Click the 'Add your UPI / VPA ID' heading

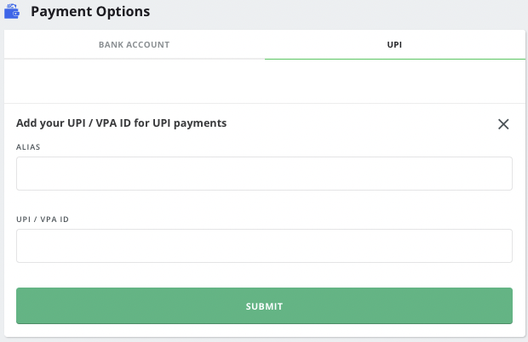121,123
